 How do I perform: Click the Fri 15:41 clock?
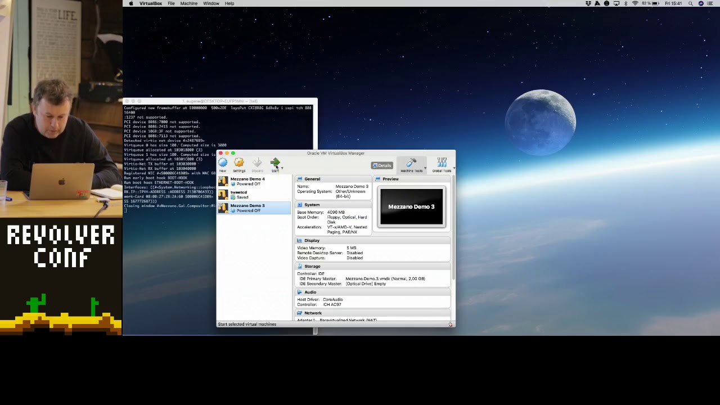pos(673,3)
